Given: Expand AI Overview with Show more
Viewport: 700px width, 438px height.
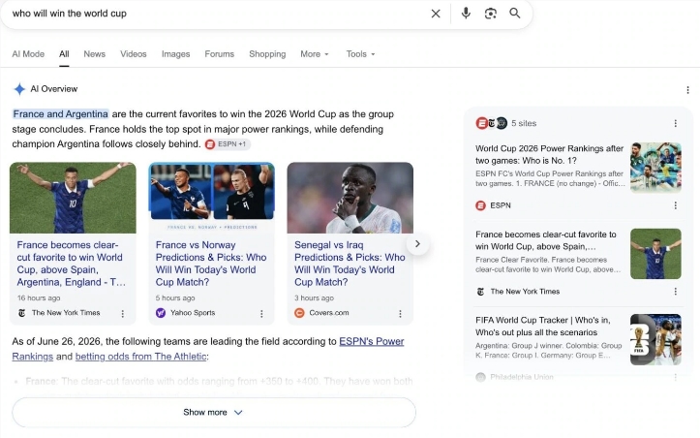Looking at the screenshot, I should [x=214, y=412].
